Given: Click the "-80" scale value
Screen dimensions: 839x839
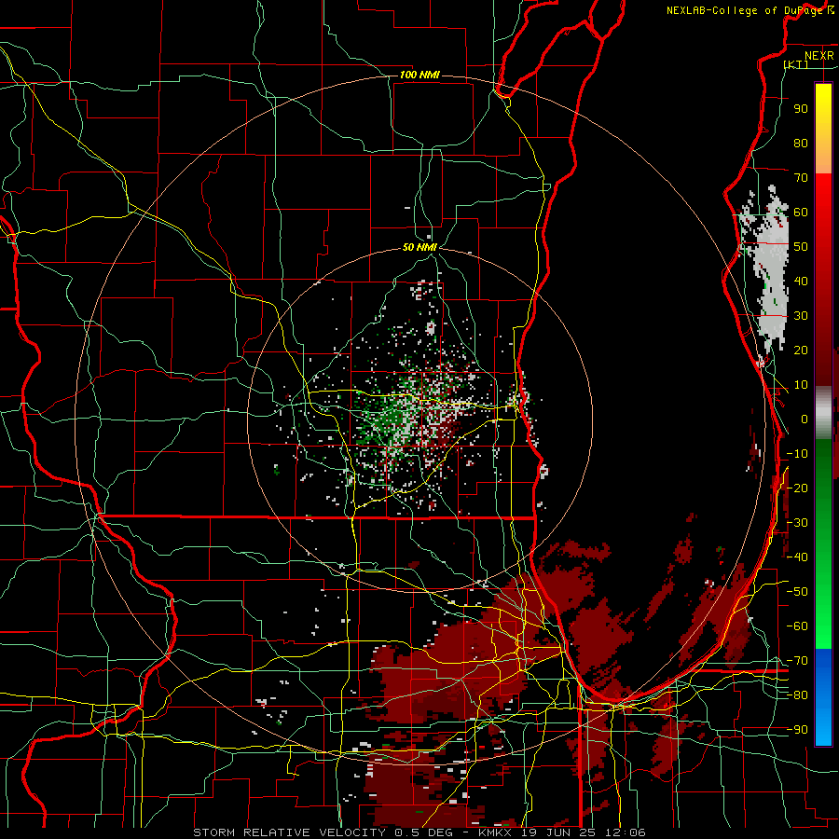Looking at the screenshot, I should click(797, 695).
